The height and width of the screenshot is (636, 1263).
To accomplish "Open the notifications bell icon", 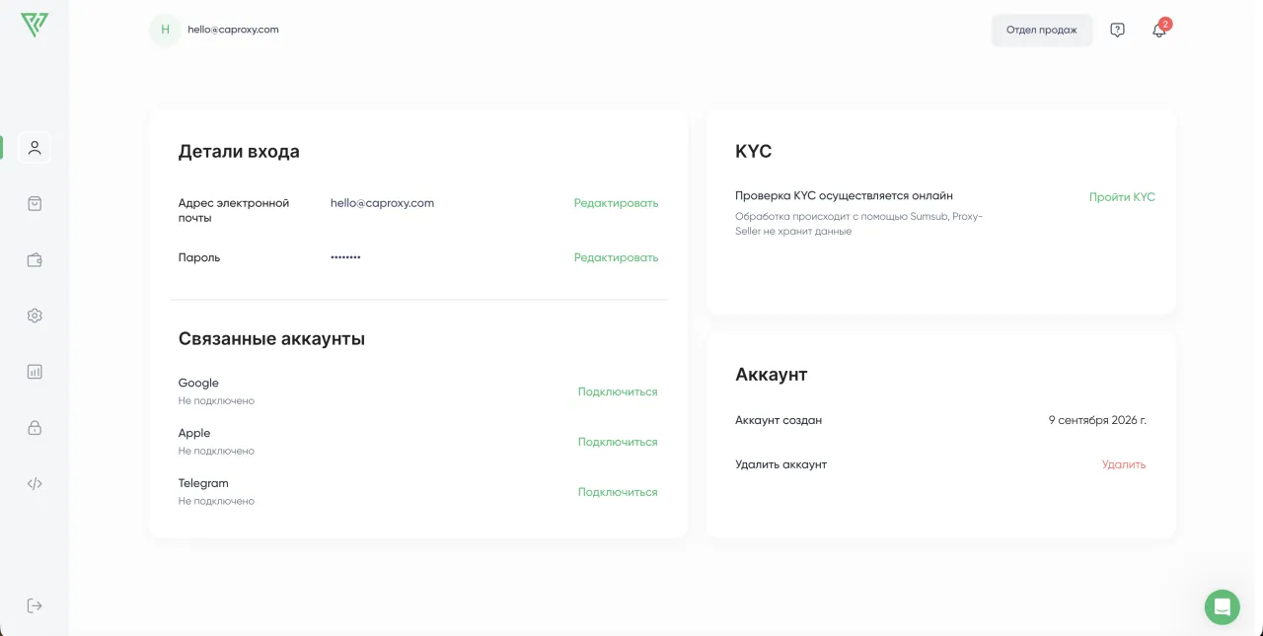I will click(x=1159, y=30).
